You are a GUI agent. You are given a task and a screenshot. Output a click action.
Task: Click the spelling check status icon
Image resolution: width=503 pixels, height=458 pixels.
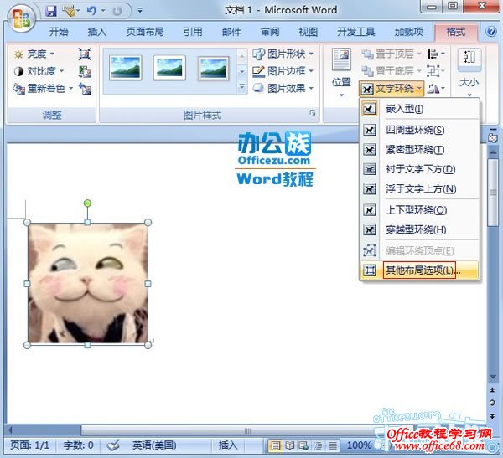tap(113, 445)
